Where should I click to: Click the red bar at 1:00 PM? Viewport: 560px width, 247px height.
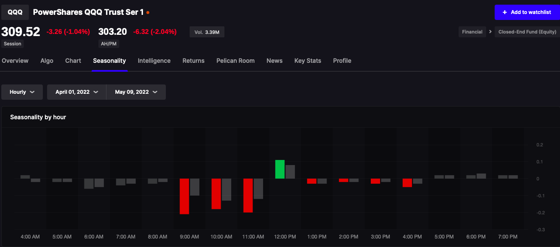(x=312, y=181)
